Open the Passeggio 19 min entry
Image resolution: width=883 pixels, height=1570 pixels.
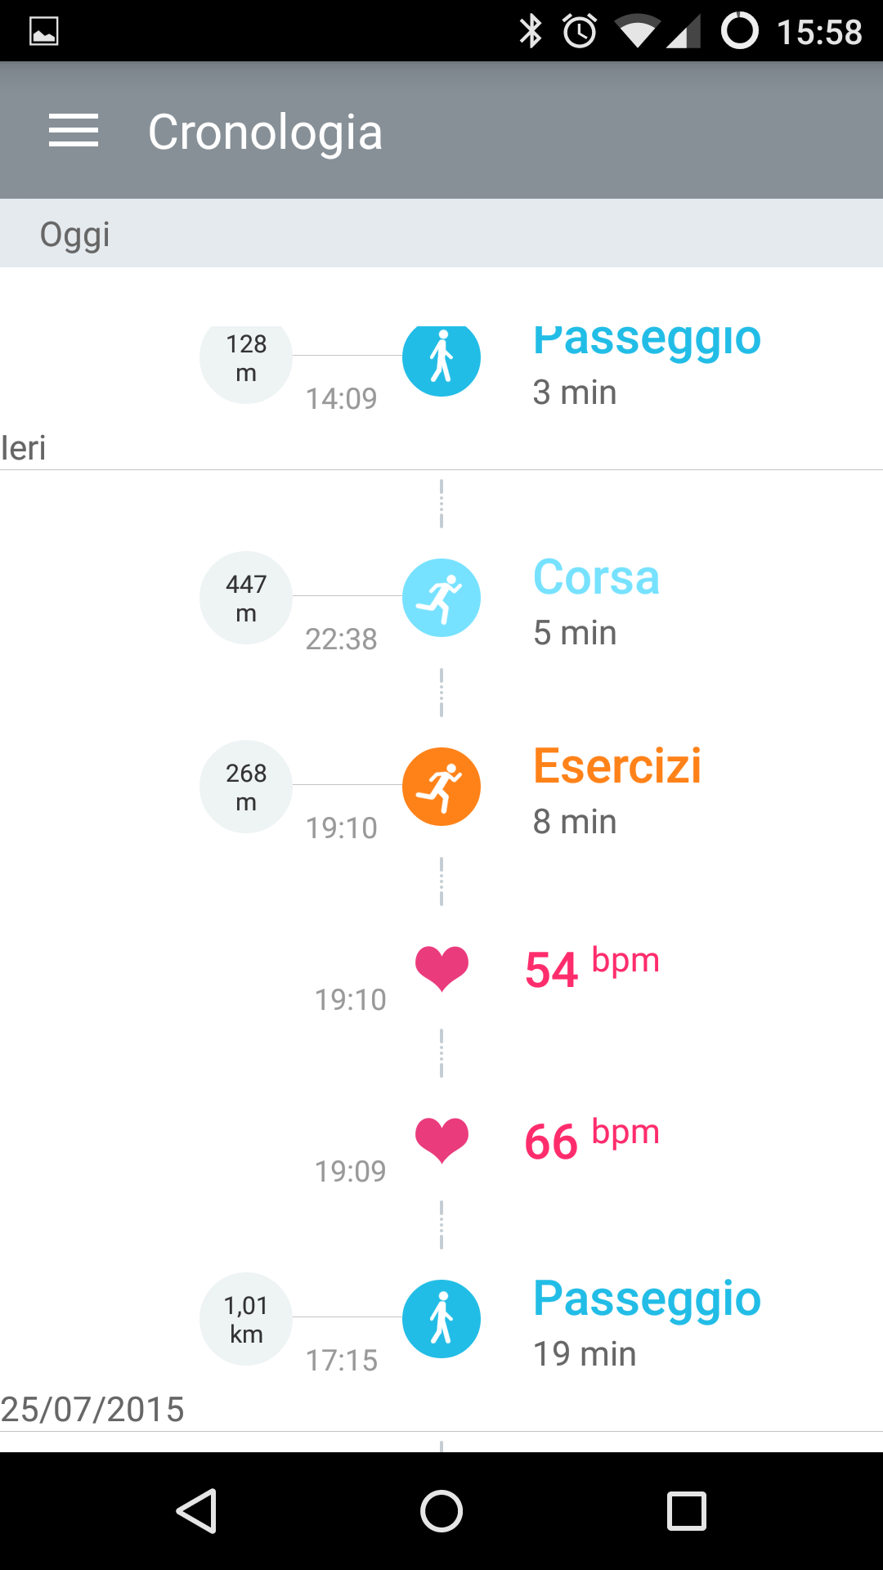coord(647,1323)
